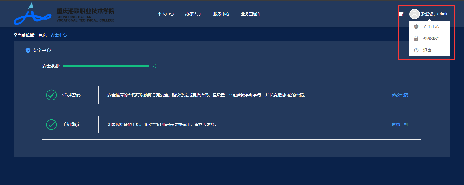Click the blue 安全中心 breadcrumb link

click(59, 35)
